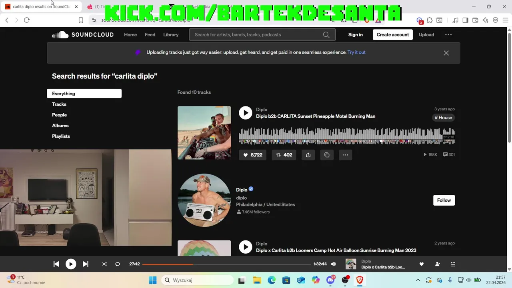Filter search results by Tracks
Viewport: 512px width, 288px height.
pyautogui.click(x=59, y=104)
